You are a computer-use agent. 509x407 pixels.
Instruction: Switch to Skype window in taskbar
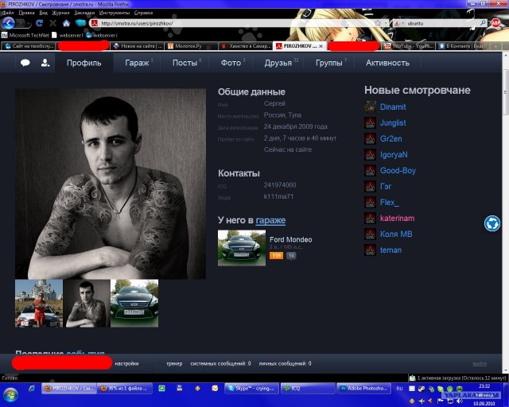coord(251,388)
